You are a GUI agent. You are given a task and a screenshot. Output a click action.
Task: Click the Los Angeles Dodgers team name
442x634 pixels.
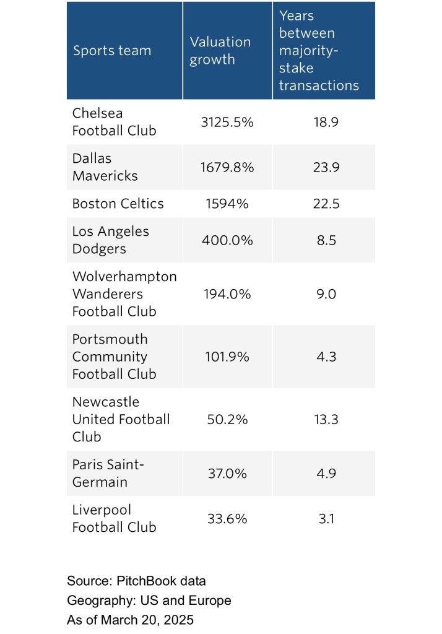(x=111, y=240)
